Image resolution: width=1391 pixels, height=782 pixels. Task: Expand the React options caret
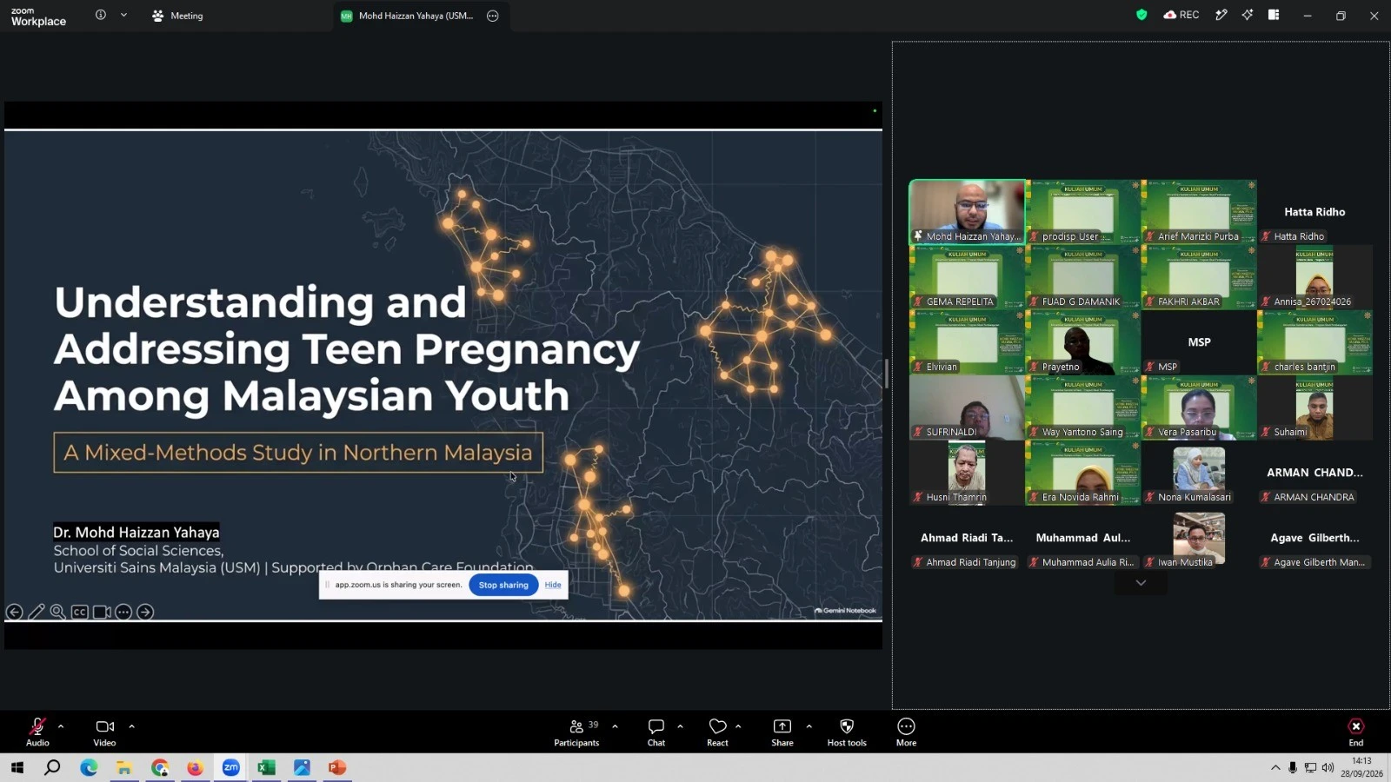738,726
